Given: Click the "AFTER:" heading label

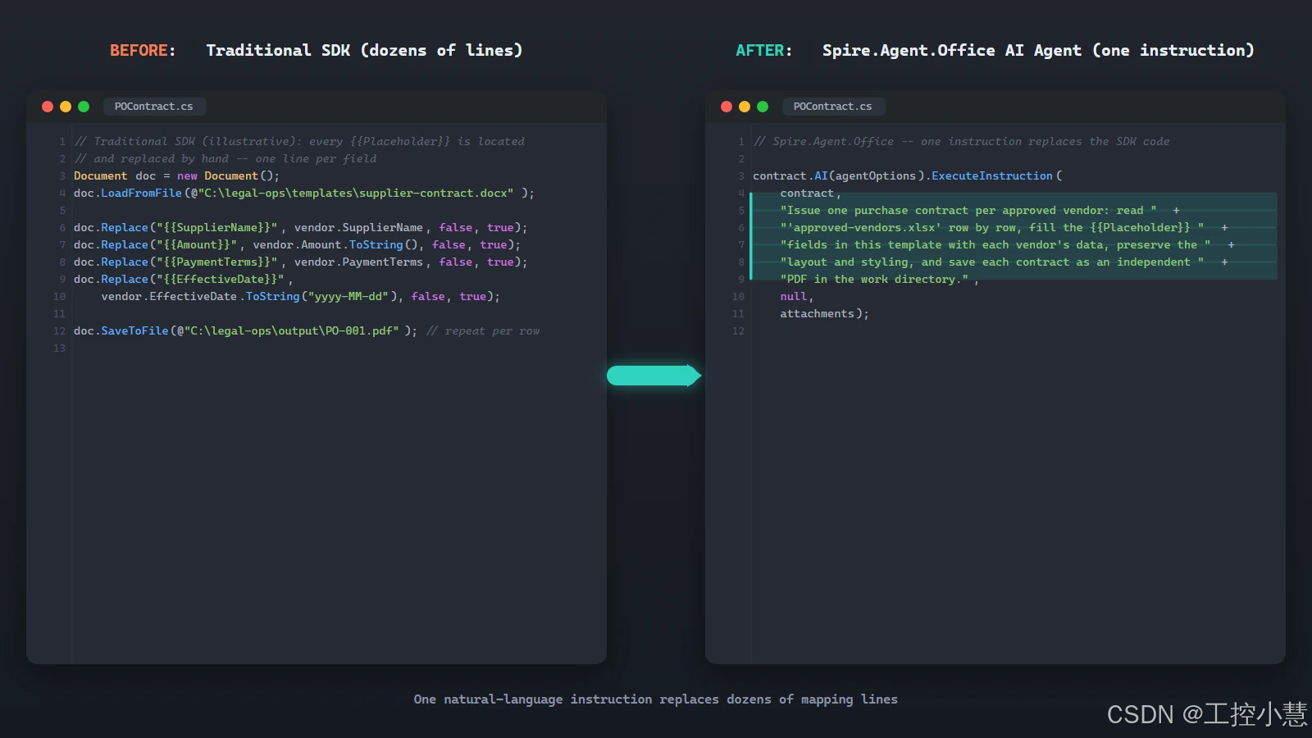Looking at the screenshot, I should (764, 50).
